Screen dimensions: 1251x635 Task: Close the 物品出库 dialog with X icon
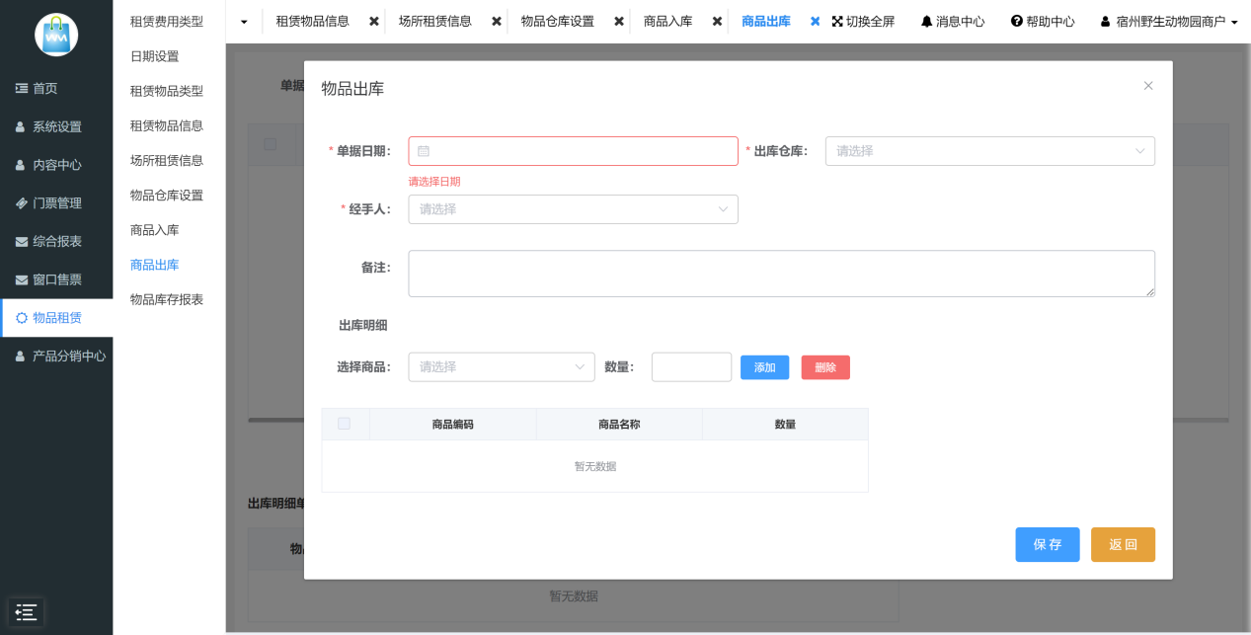coord(1148,86)
